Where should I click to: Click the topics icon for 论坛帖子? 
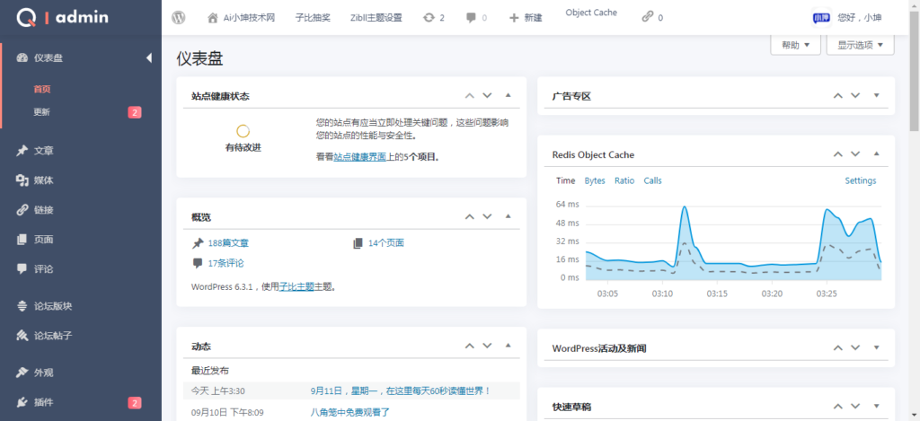tap(22, 336)
